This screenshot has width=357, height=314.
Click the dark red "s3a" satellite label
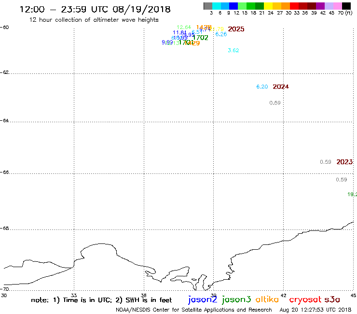click(x=332, y=300)
